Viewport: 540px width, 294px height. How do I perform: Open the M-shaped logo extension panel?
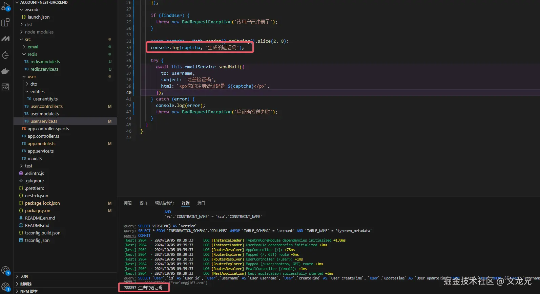pyautogui.click(x=5, y=39)
